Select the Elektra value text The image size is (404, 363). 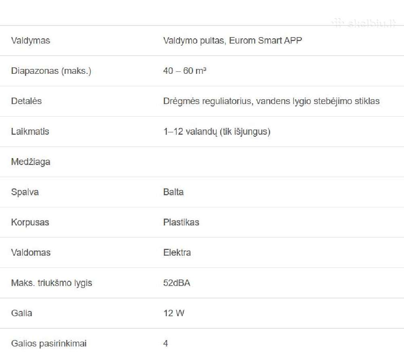pyautogui.click(x=177, y=252)
